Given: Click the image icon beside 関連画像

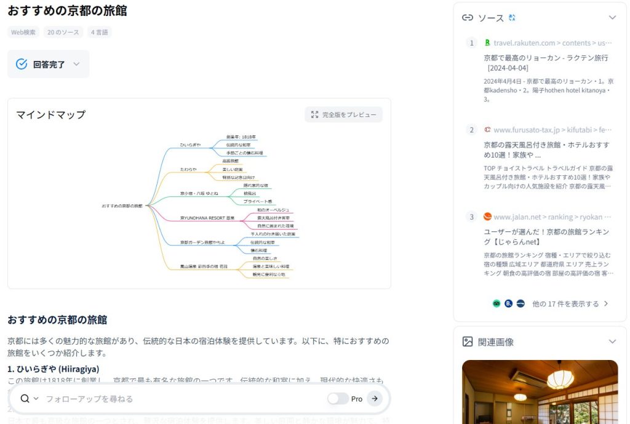Looking at the screenshot, I should pos(468,342).
